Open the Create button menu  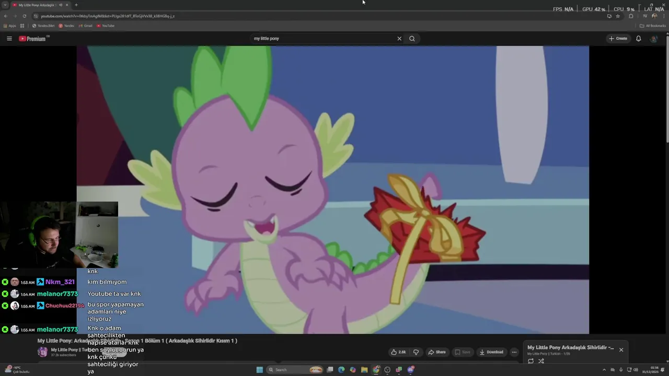click(x=618, y=39)
